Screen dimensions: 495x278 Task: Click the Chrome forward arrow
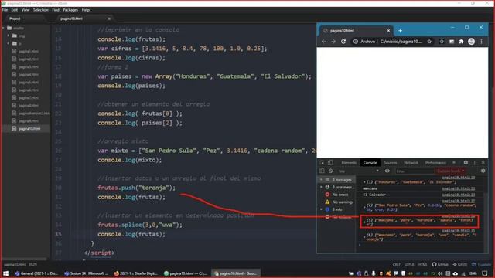[333, 41]
